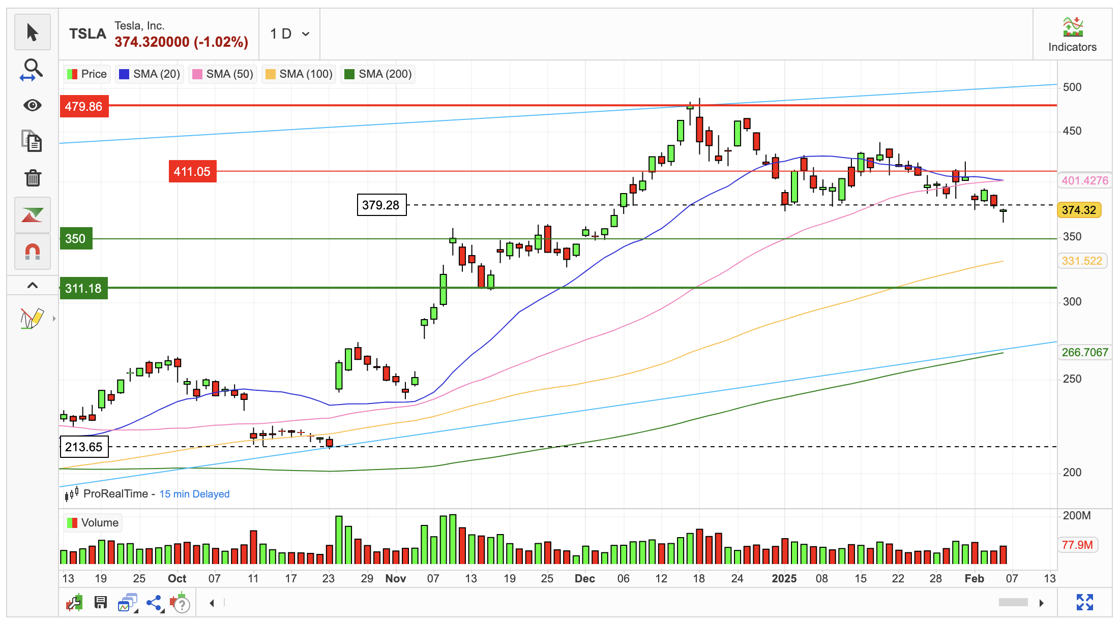This screenshot has height=622, width=1120.
Task: Select the 311.18 green support label
Action: click(x=84, y=288)
